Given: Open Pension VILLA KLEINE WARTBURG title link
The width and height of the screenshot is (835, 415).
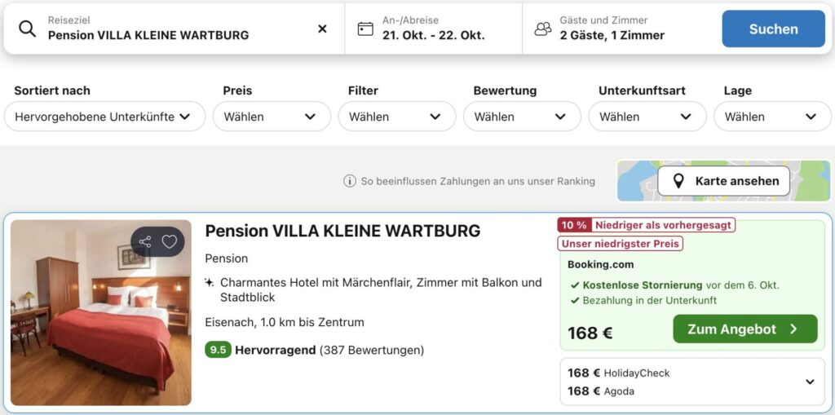Looking at the screenshot, I should pyautogui.click(x=342, y=231).
